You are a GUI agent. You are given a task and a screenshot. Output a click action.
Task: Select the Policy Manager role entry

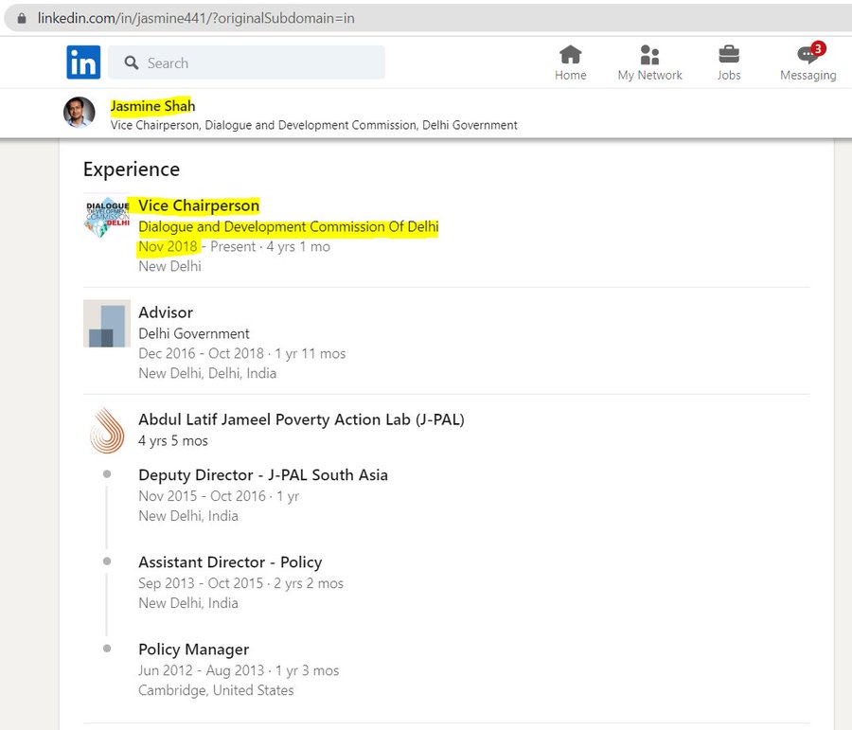click(x=193, y=650)
